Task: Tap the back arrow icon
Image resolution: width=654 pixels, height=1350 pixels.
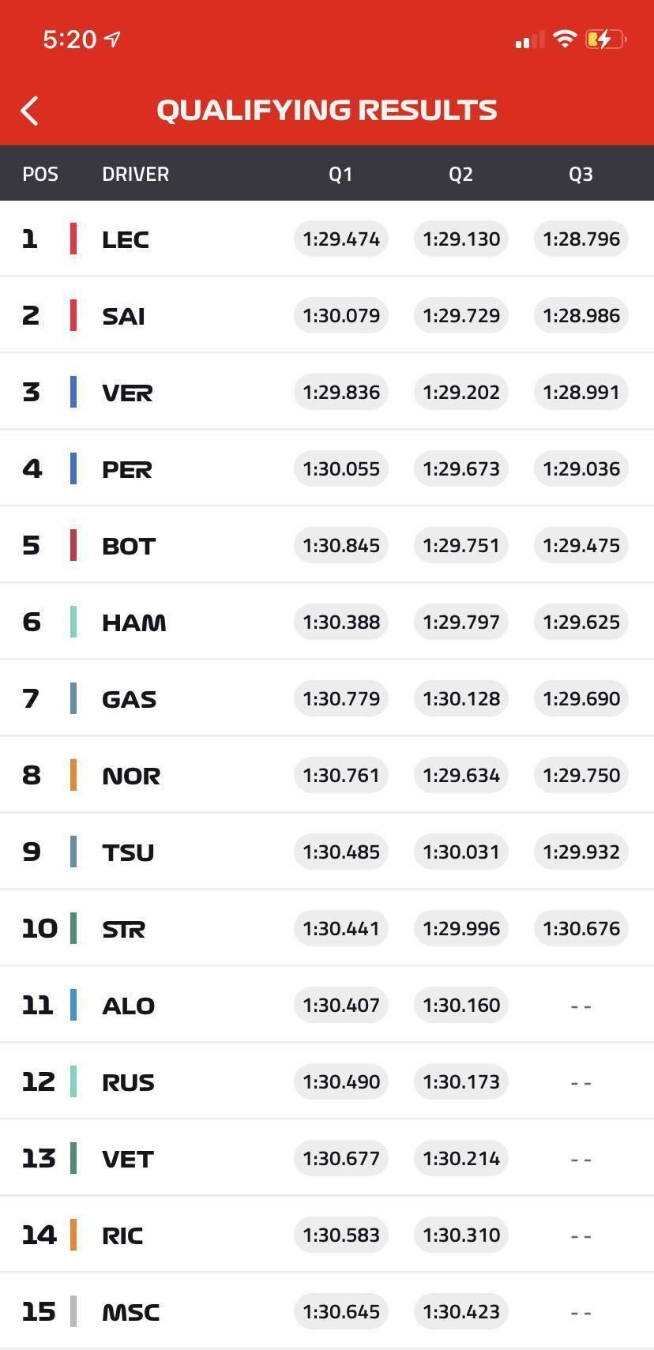Action: point(30,111)
